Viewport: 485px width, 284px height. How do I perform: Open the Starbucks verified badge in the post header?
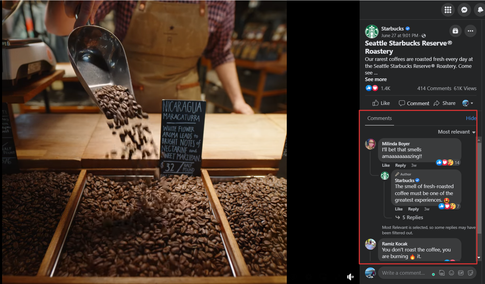click(x=408, y=29)
